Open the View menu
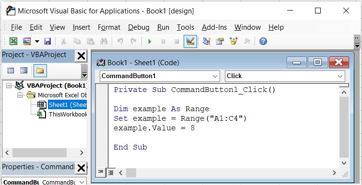 click(58, 27)
